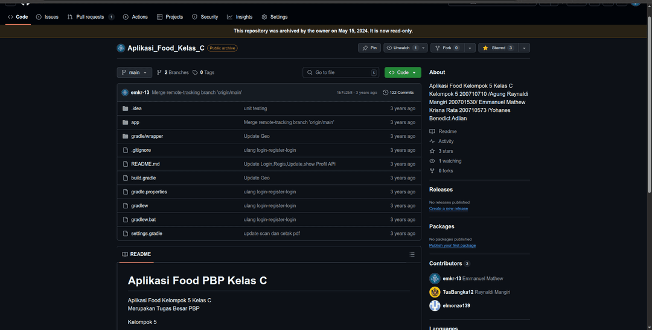Click the Branches icon link
The width and height of the screenshot is (652, 330).
pyautogui.click(x=159, y=72)
